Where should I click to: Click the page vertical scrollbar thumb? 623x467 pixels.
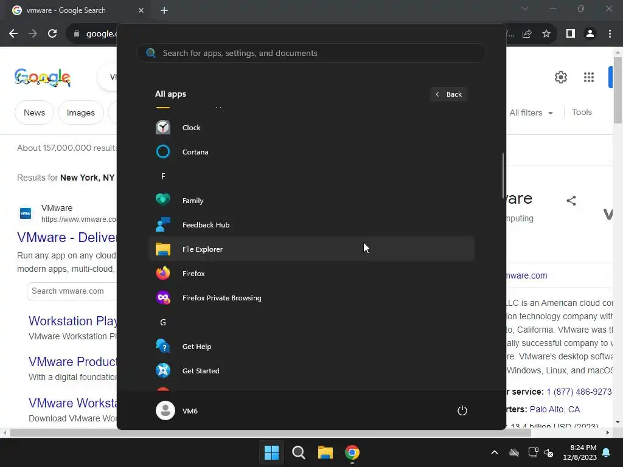tap(618, 90)
